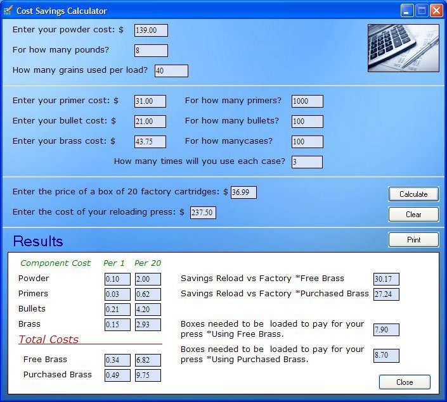This screenshot has height=402, width=447.
Task: Click the grains per load field
Action: coord(171,71)
